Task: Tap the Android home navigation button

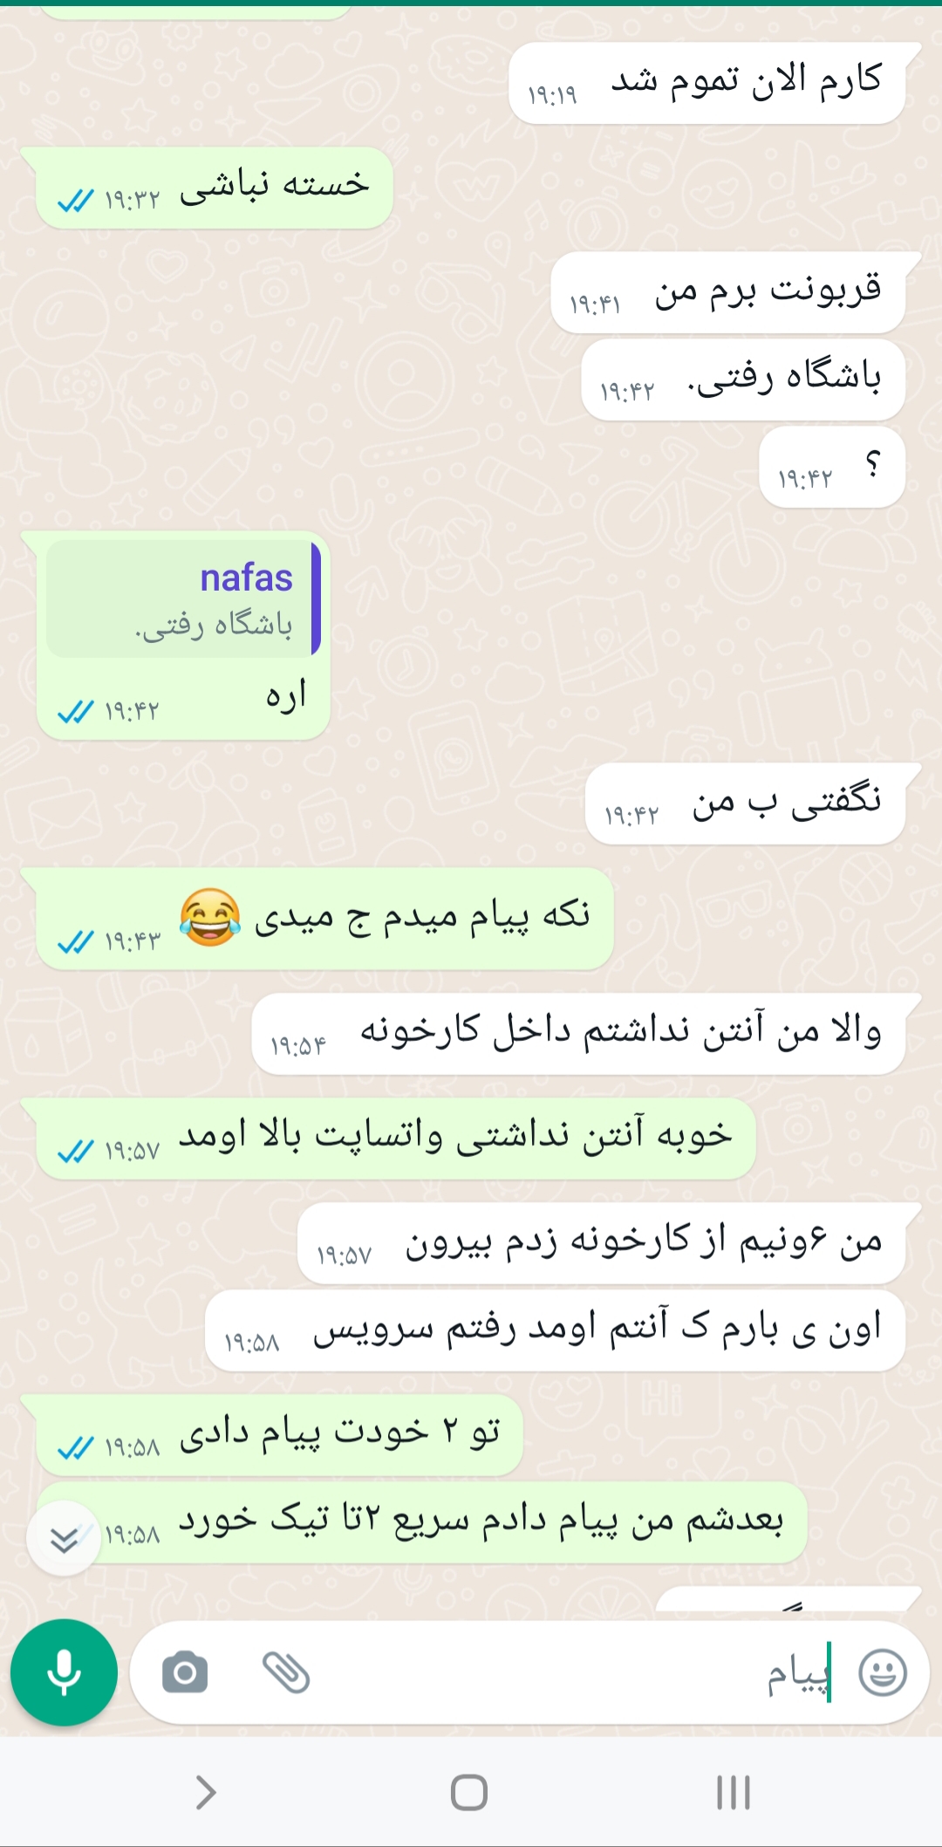Action: point(469,1793)
